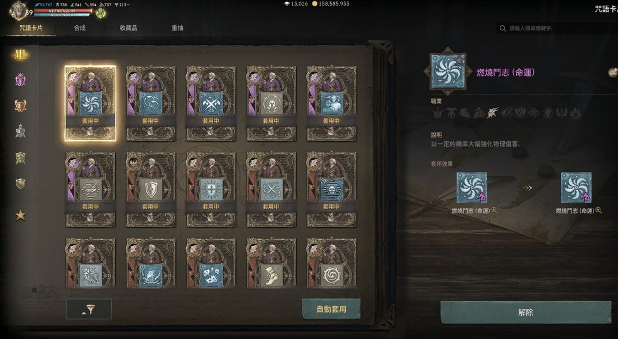Select the red trophy category icon

21,105
